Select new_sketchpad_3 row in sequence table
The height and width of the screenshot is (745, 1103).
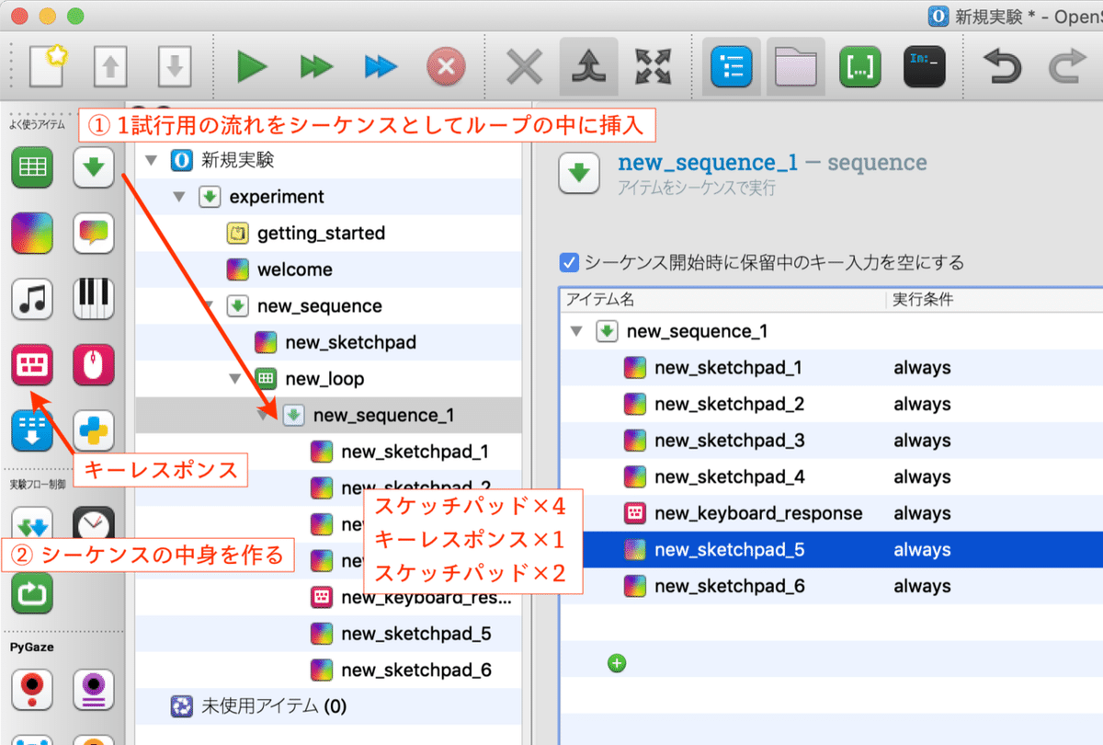click(831, 441)
